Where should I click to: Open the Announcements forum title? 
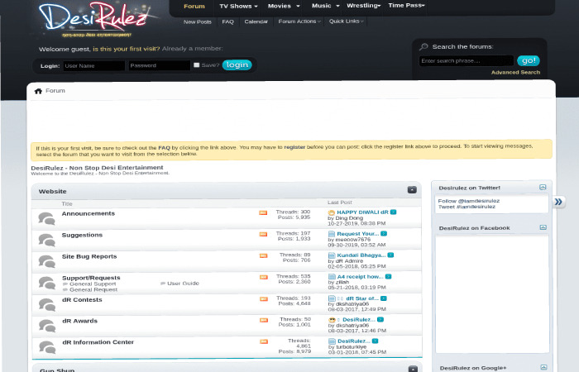coord(89,213)
